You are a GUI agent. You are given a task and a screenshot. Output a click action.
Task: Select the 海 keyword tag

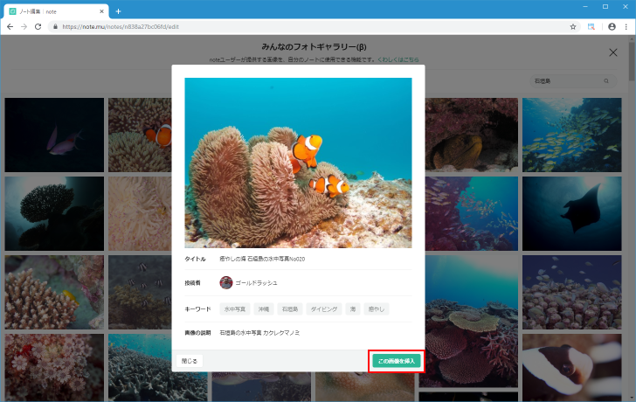(353, 309)
